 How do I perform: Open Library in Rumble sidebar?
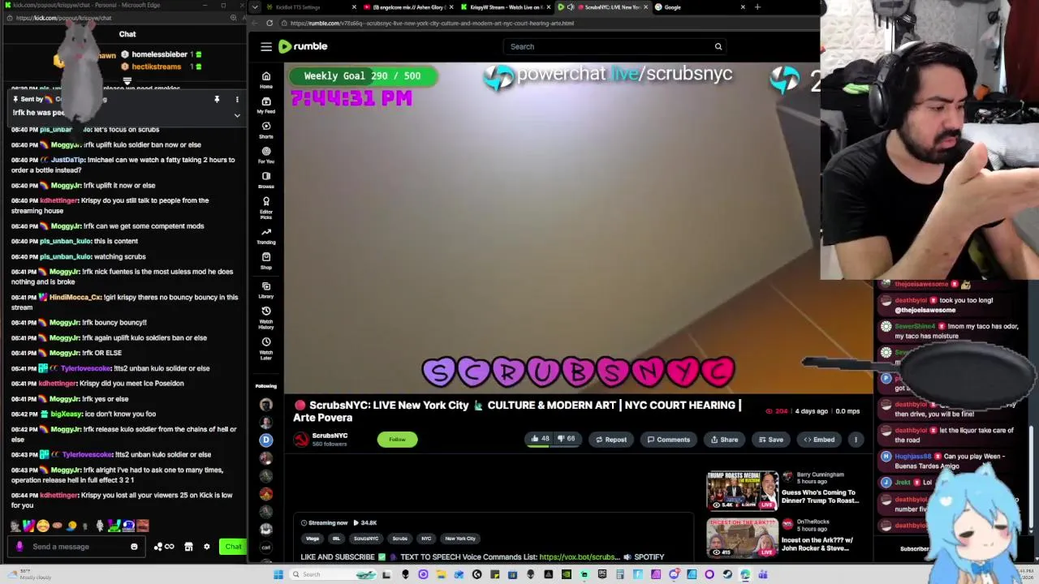(265, 290)
